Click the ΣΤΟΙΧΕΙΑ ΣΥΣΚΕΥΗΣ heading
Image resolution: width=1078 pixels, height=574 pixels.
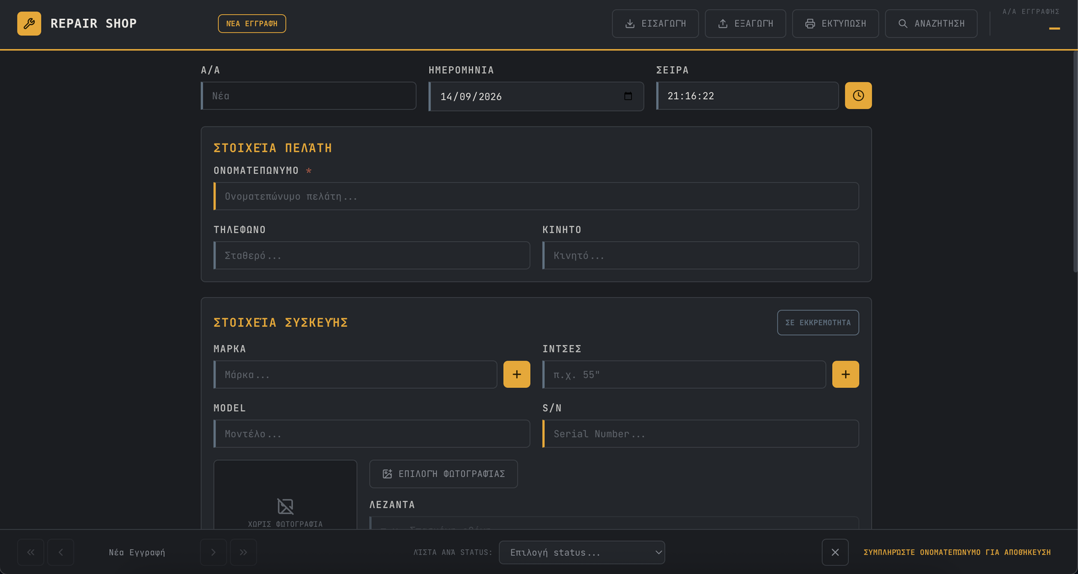281,323
